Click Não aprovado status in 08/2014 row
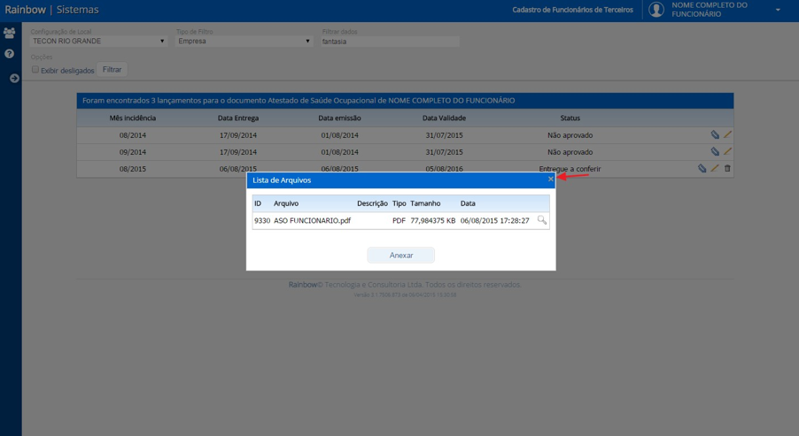 tap(570, 135)
